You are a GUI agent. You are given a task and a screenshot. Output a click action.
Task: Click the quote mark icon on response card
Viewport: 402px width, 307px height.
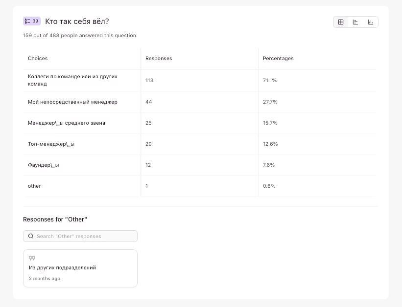coord(32,258)
